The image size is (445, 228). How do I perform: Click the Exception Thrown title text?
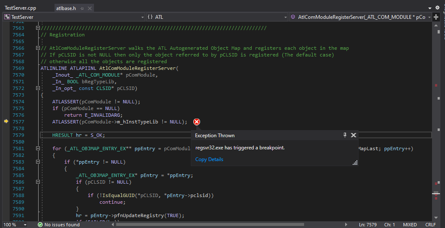215,136
